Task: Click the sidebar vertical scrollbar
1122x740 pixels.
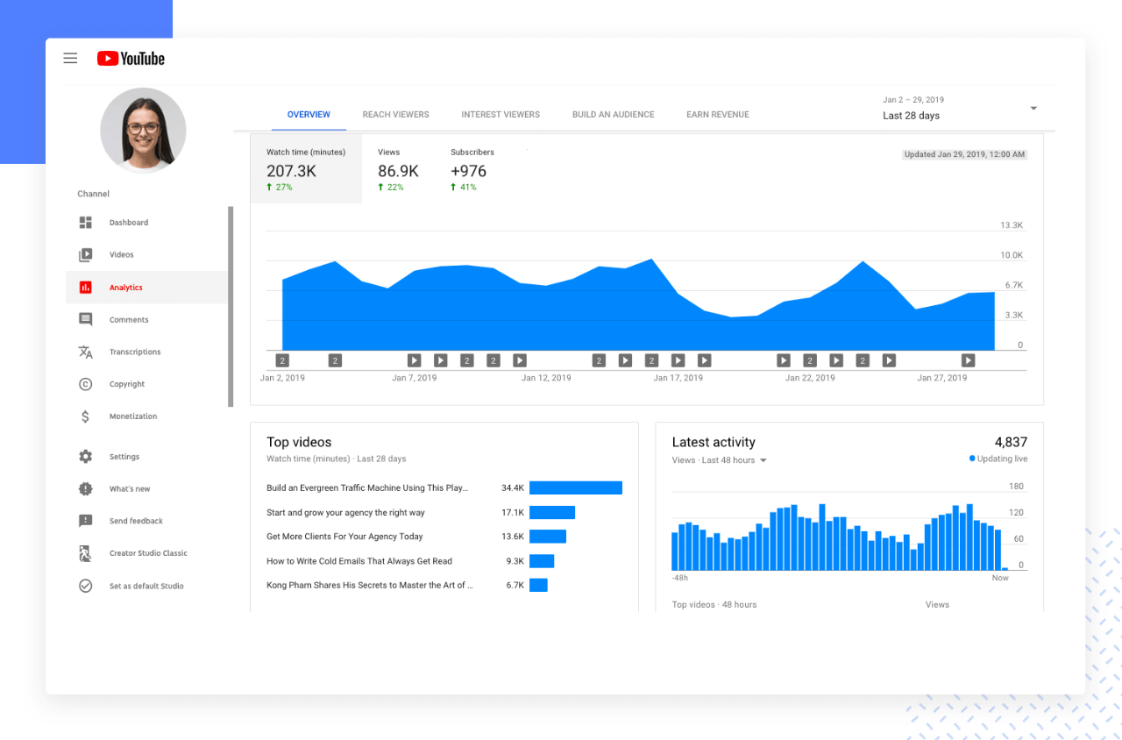Action: [231, 307]
